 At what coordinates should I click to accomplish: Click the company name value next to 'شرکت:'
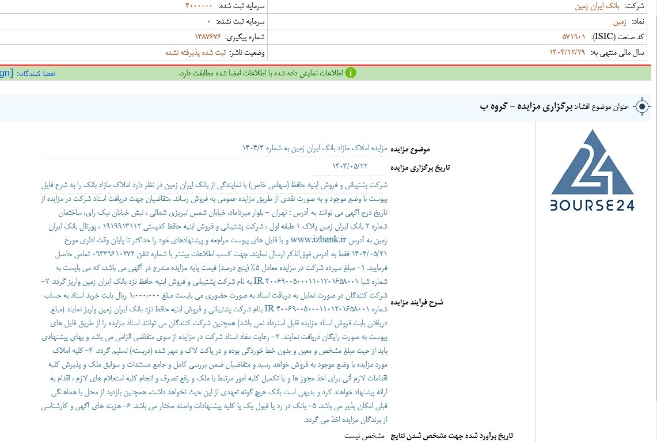coord(597,6)
